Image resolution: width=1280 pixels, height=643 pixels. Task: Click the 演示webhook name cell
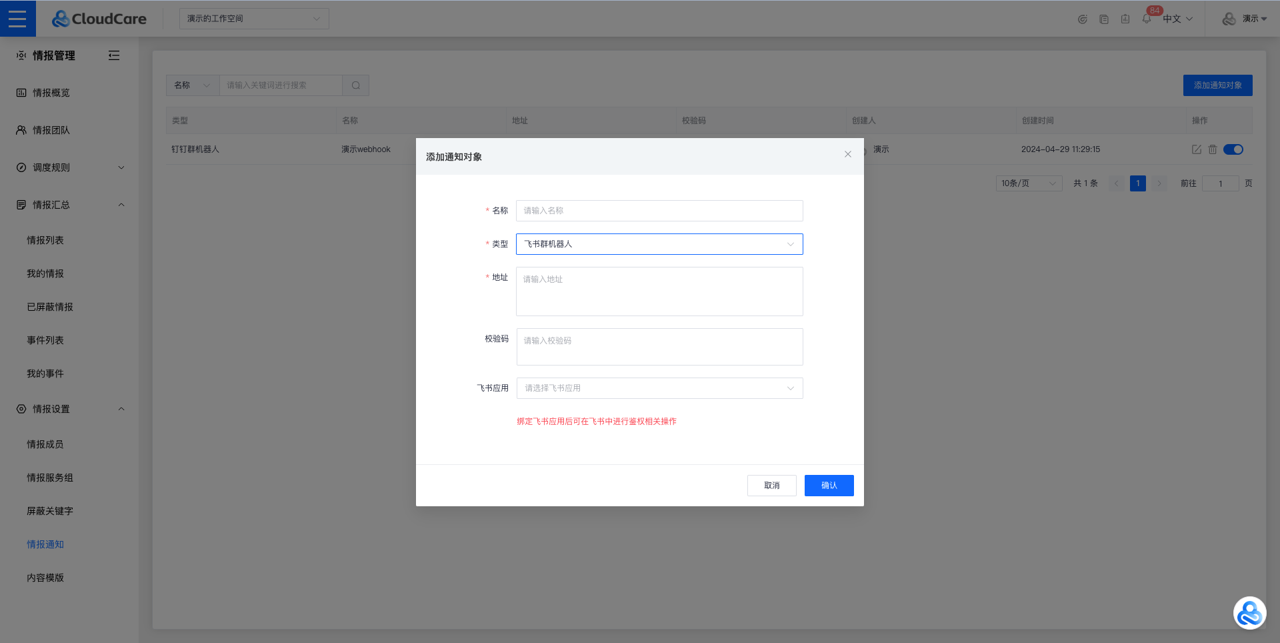[366, 149]
